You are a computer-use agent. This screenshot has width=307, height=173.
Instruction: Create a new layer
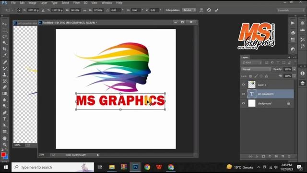(x=283, y=156)
